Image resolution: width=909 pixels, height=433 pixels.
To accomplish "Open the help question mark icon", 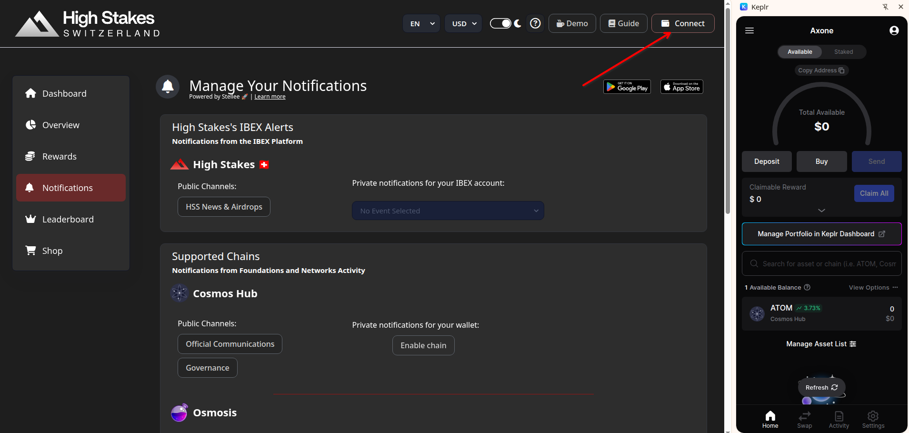I will [535, 23].
